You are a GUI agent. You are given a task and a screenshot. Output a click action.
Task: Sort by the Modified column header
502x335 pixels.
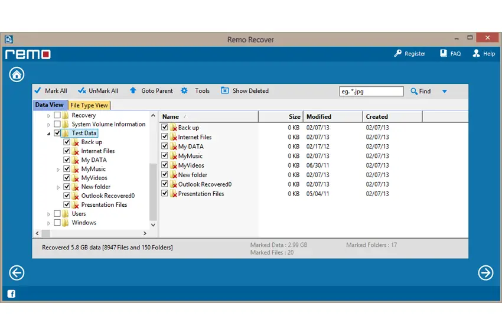click(333, 116)
